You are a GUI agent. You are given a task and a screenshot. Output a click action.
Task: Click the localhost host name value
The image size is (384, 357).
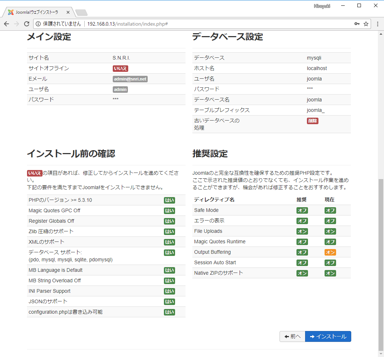tap(317, 68)
